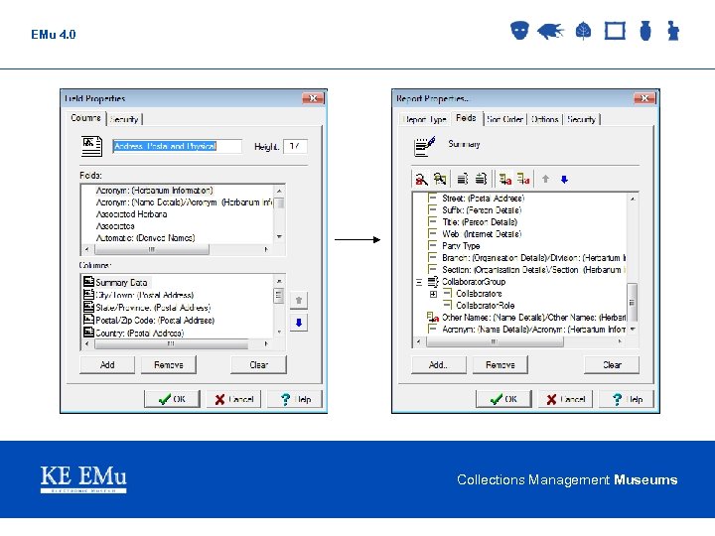Click the left-align lines icon in Report toolbar
This screenshot has height=536, width=715.
[463, 179]
